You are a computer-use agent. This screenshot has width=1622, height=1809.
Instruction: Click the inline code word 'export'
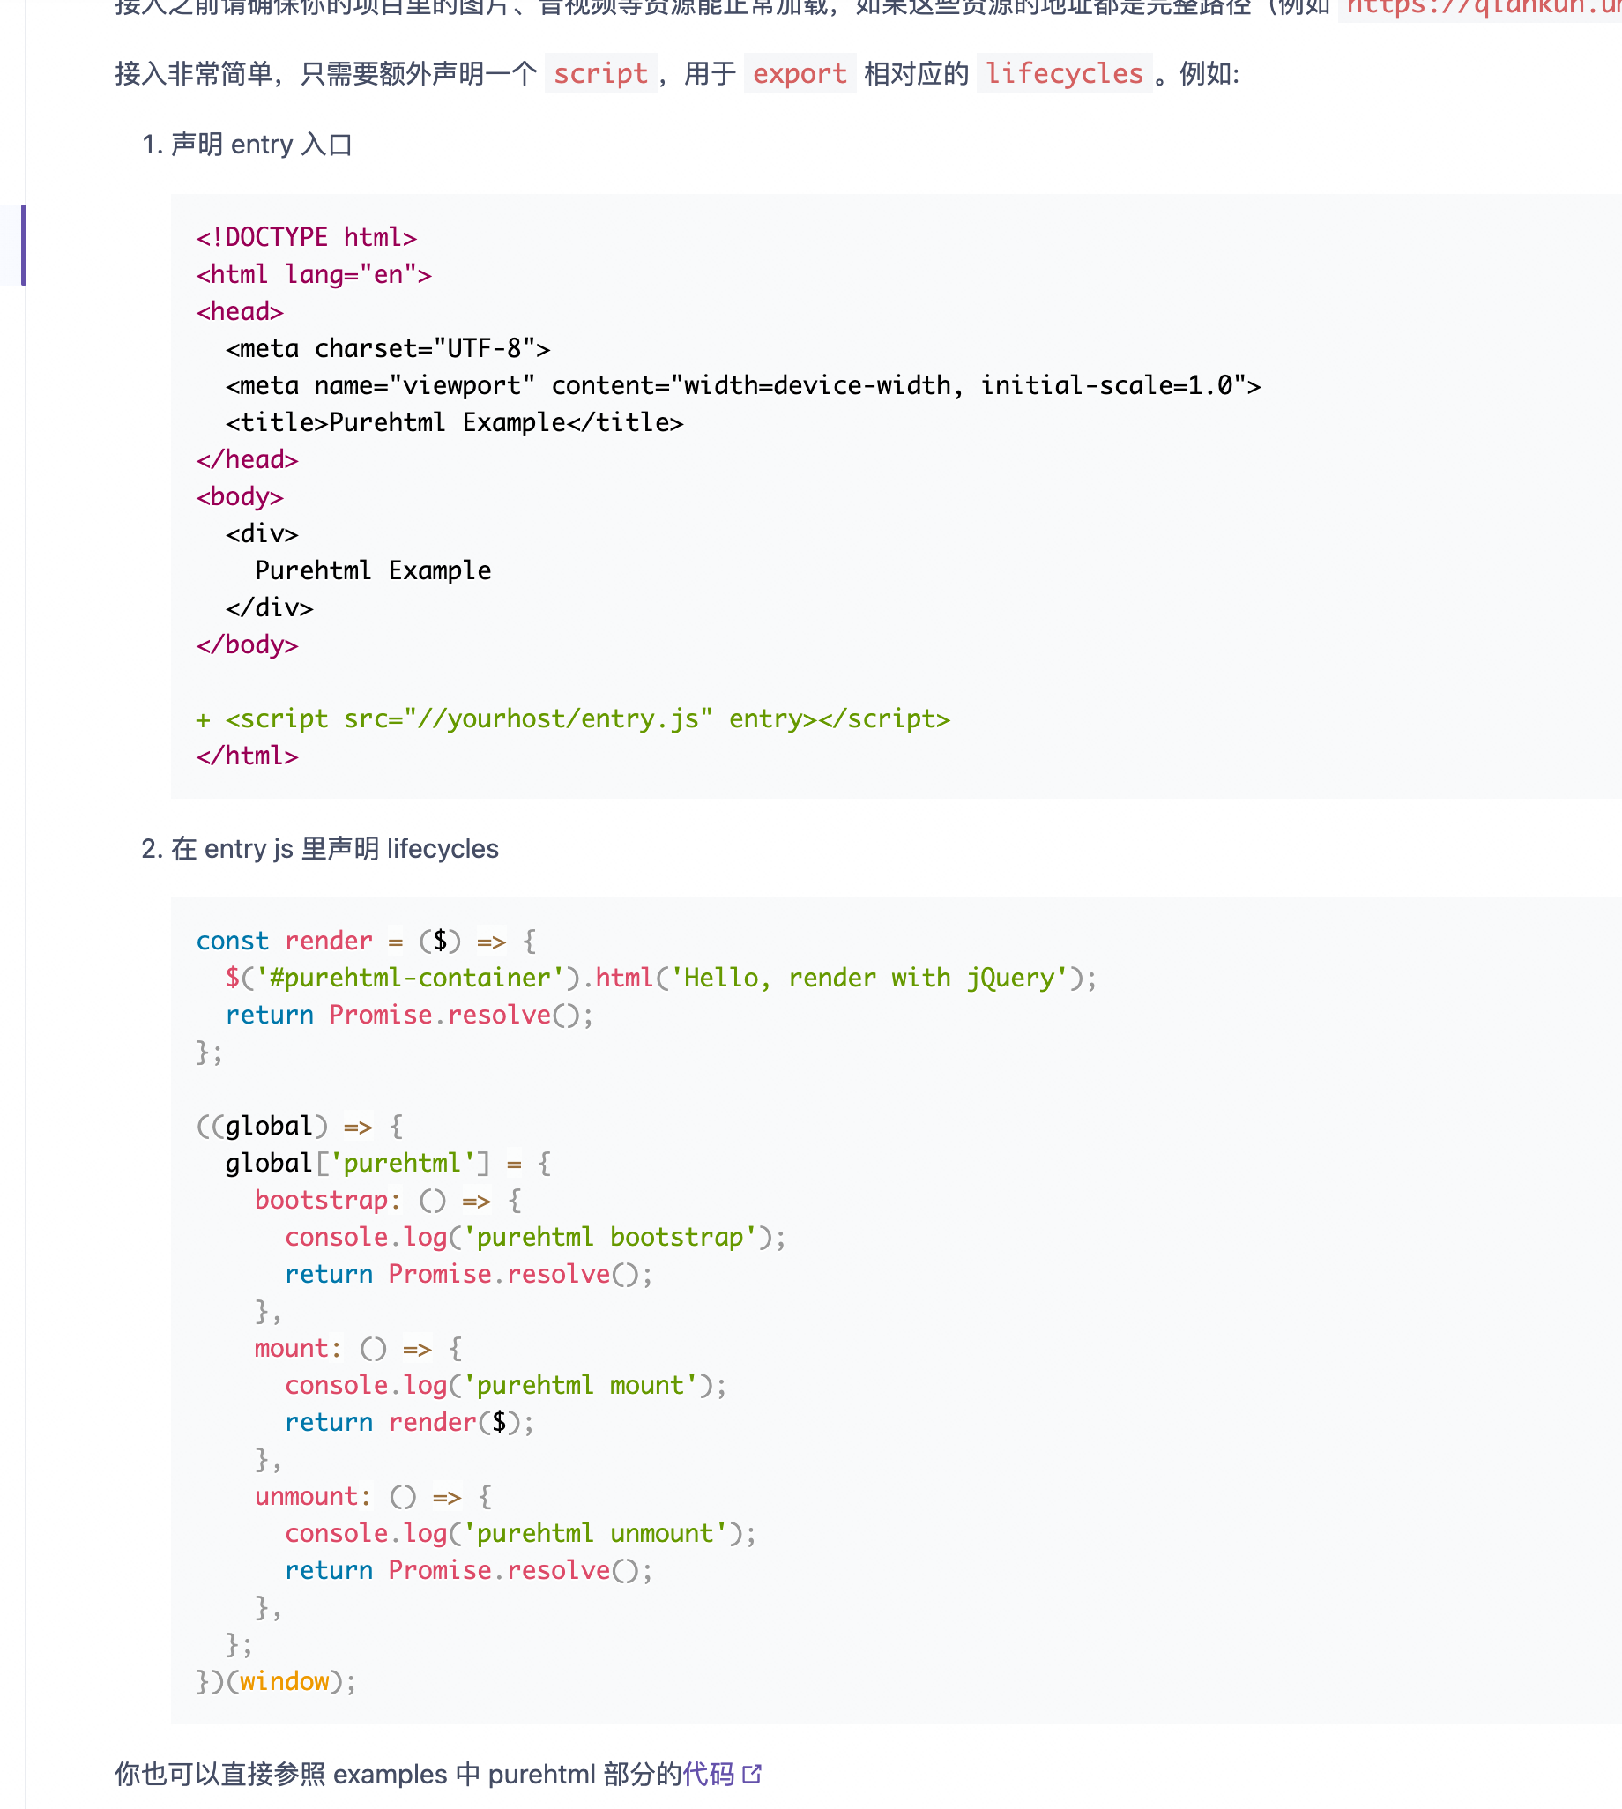(x=800, y=73)
